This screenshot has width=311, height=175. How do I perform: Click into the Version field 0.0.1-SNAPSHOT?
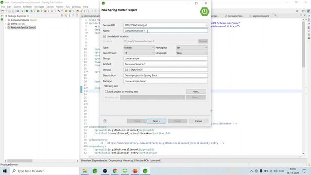click(x=166, y=70)
